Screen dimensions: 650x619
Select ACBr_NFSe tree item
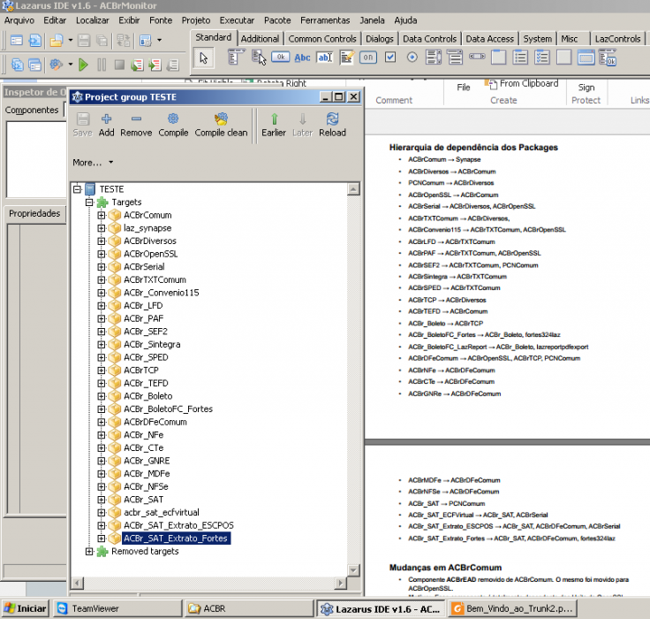(x=146, y=486)
